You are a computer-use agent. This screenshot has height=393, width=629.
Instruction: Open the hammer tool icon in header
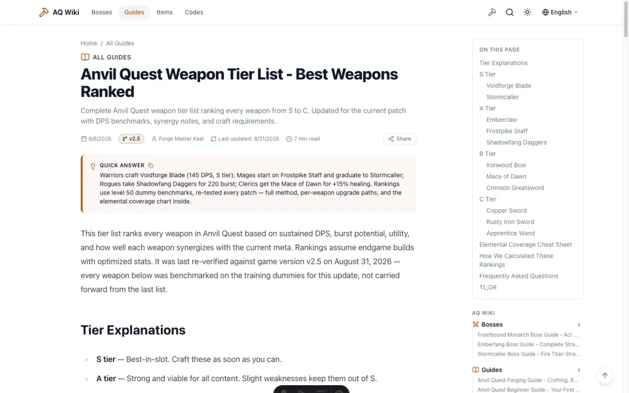(x=492, y=12)
